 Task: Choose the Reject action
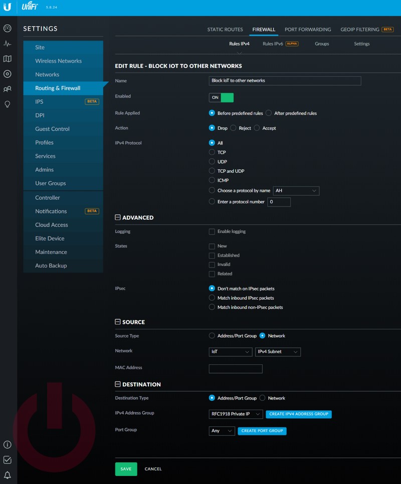pyautogui.click(x=233, y=128)
